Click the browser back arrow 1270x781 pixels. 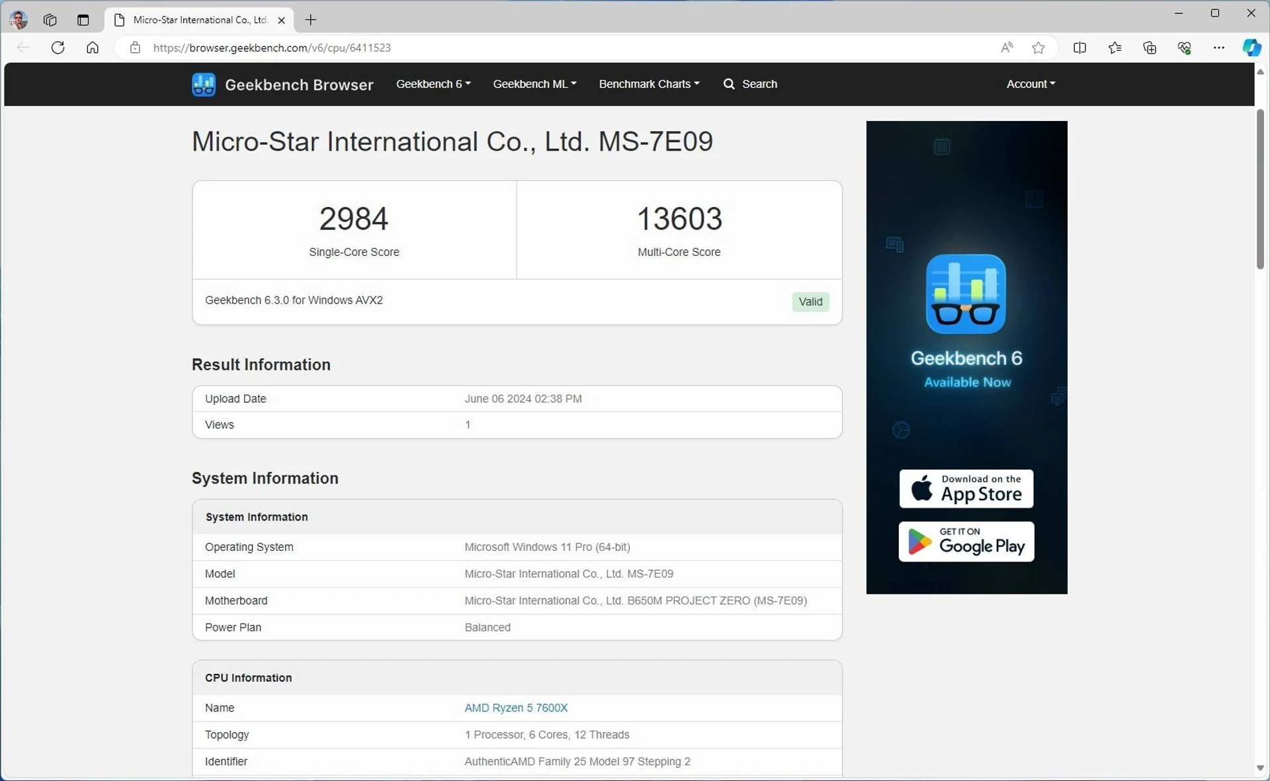click(23, 48)
